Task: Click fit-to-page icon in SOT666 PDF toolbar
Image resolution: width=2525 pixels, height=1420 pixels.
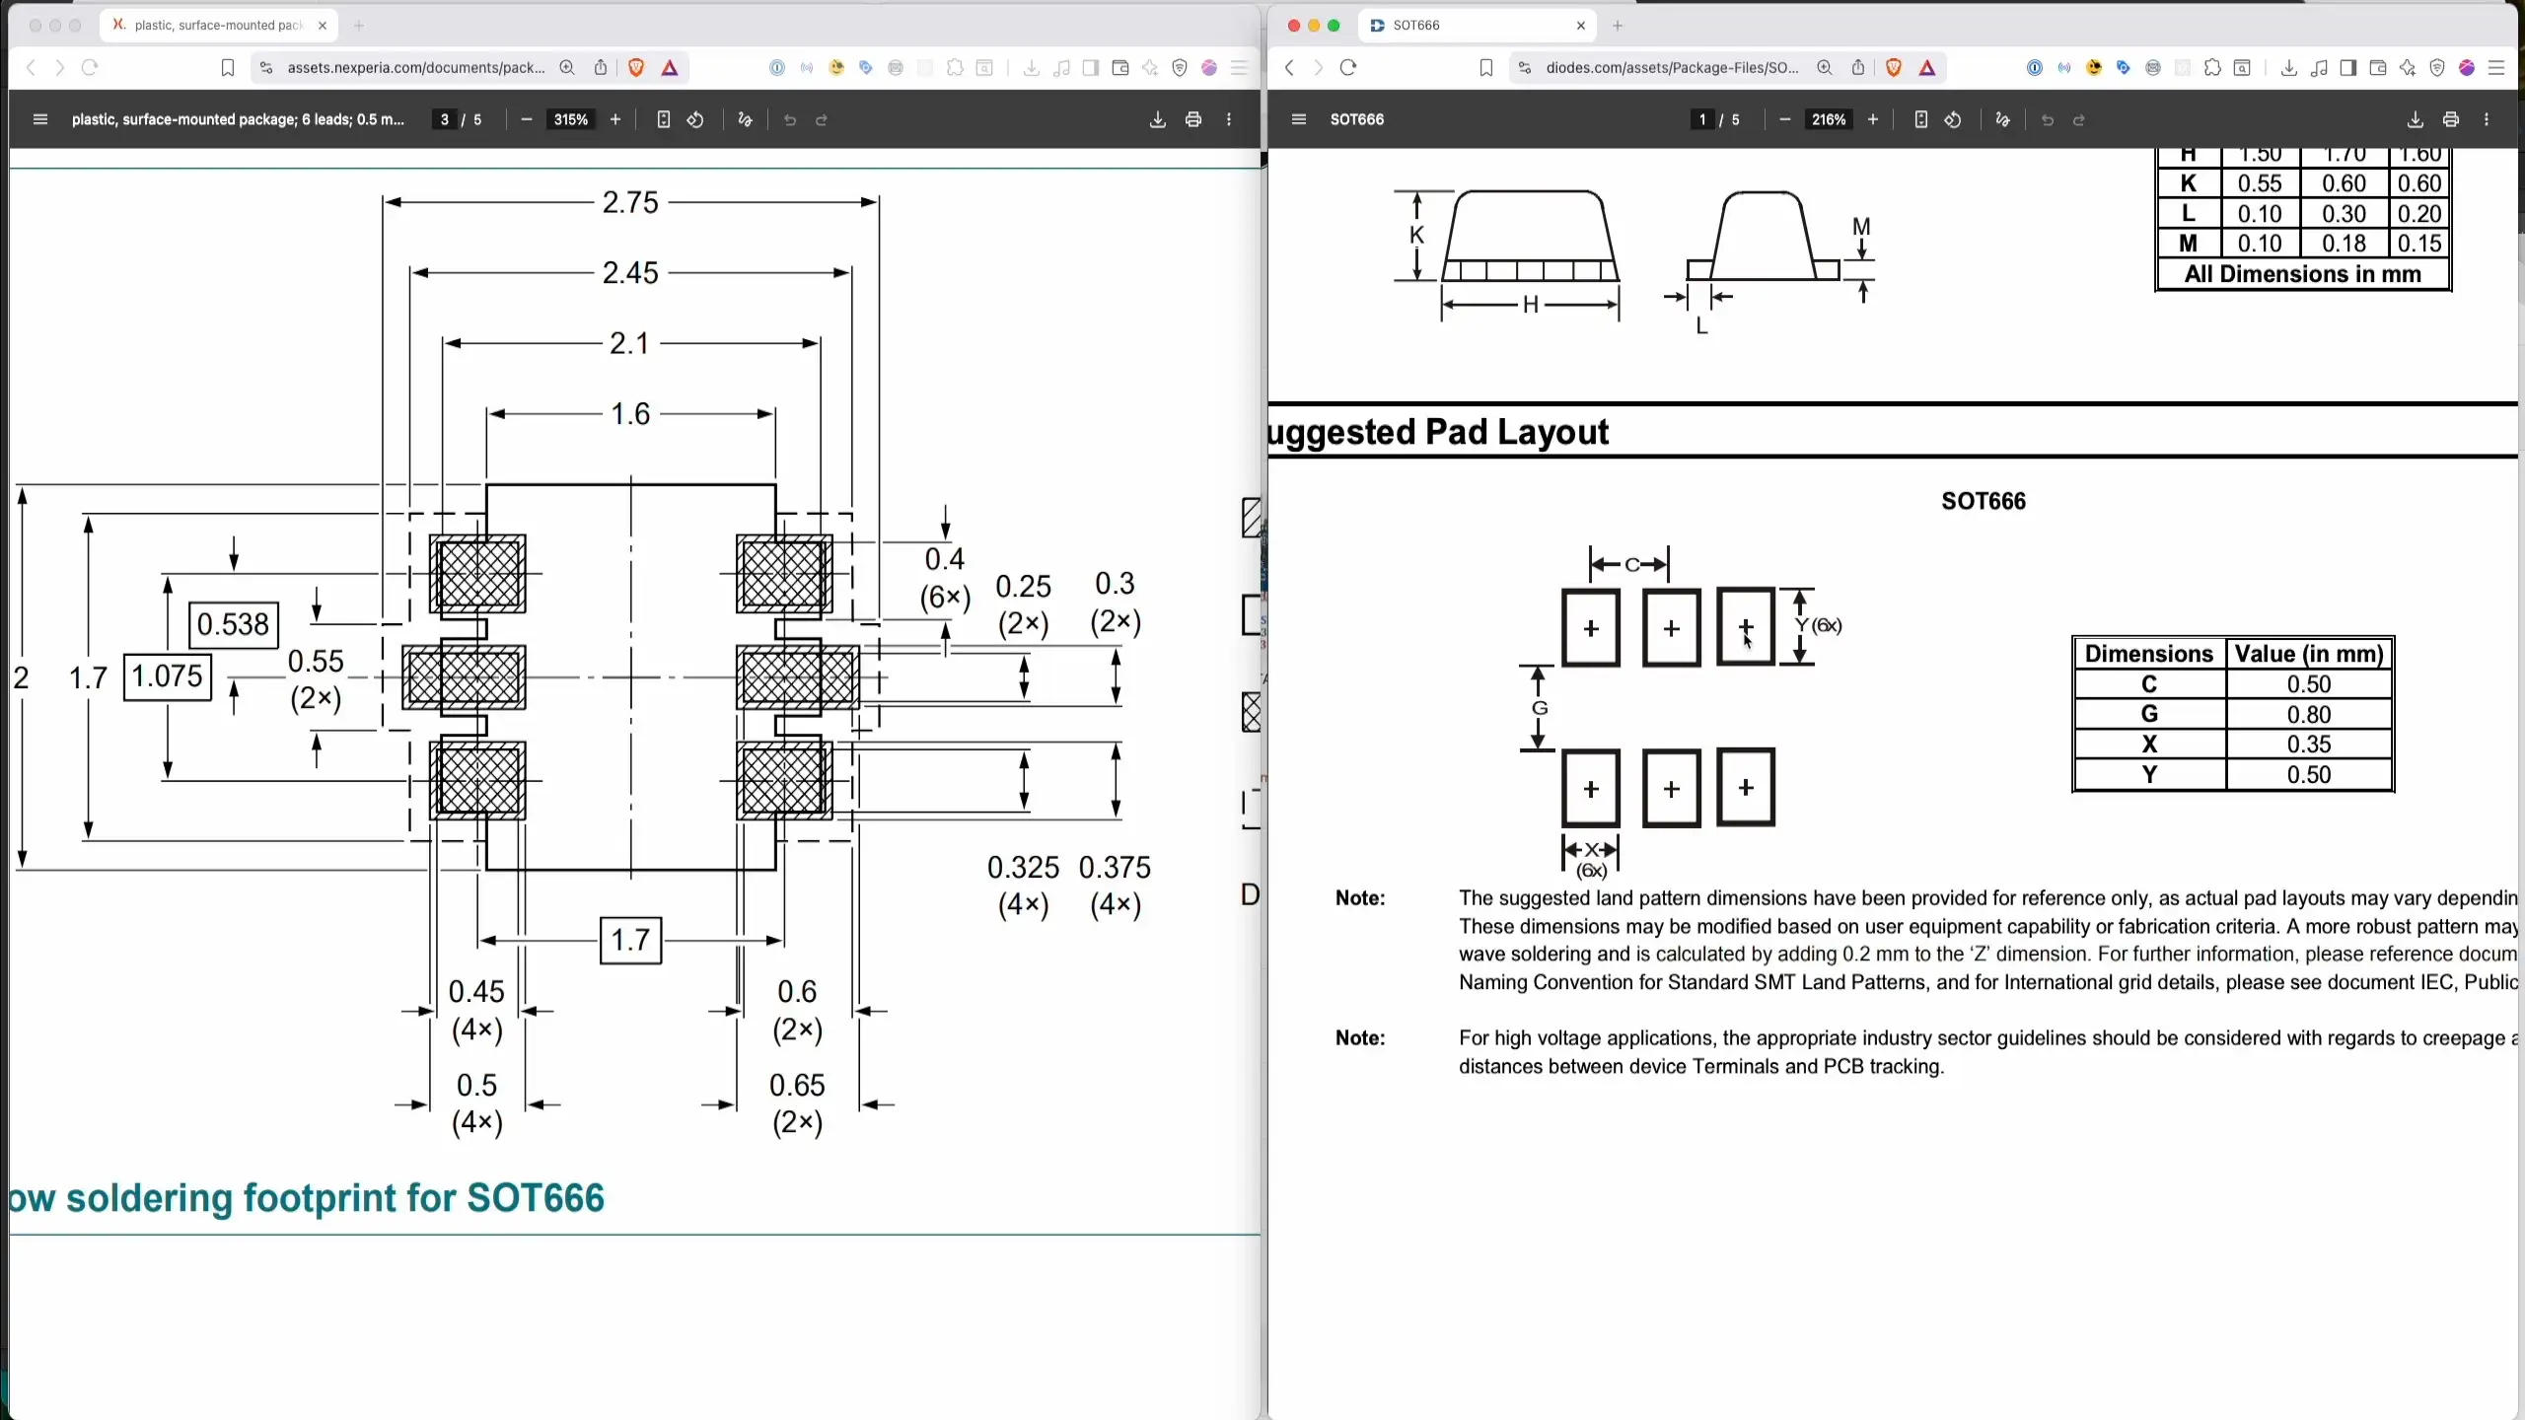Action: 1920,119
